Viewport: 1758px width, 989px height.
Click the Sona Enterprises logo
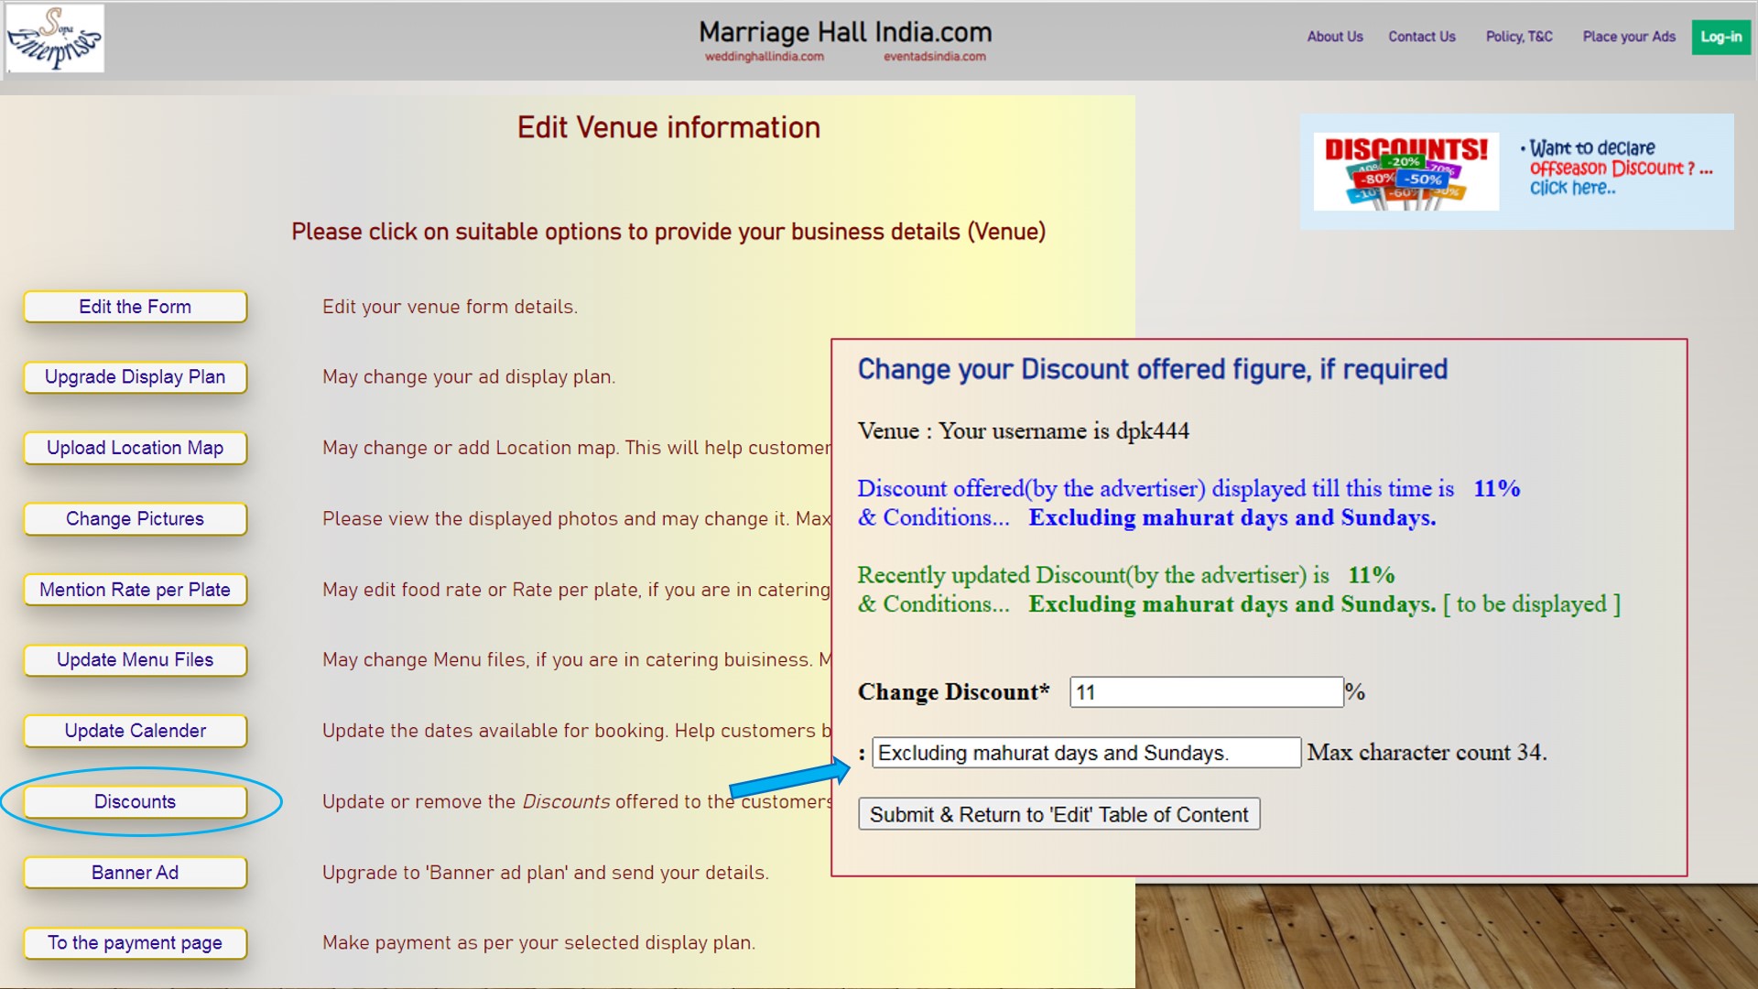pos(55,38)
